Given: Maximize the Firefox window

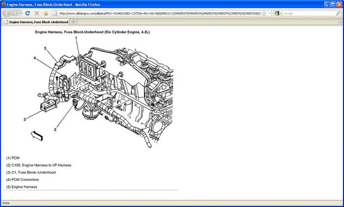Looking at the screenshot, I should pyautogui.click(x=333, y=4).
